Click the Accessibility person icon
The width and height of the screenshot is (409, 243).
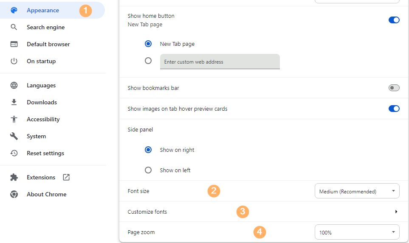(x=14, y=119)
